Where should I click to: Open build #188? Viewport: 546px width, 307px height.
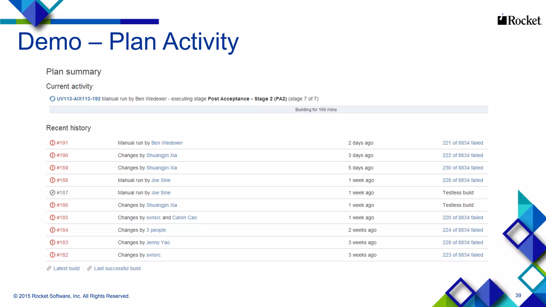62,180
